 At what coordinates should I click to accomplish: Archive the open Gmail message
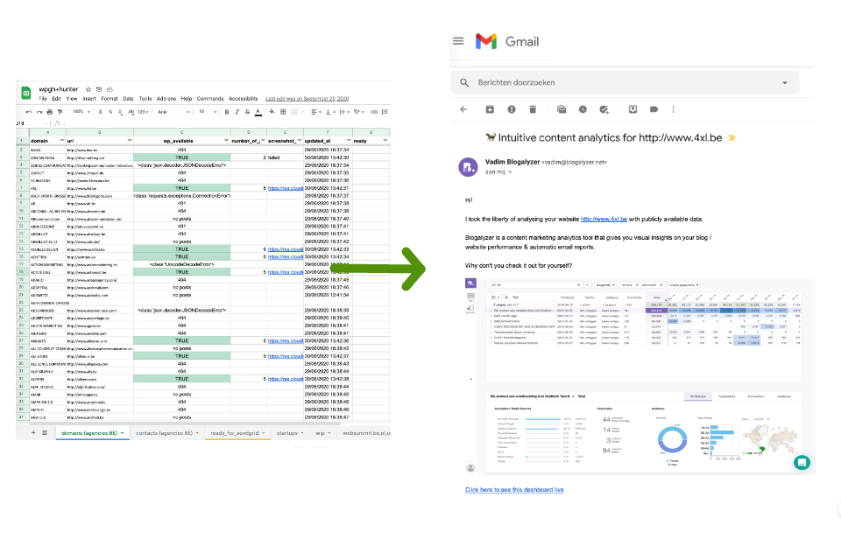pyautogui.click(x=490, y=109)
